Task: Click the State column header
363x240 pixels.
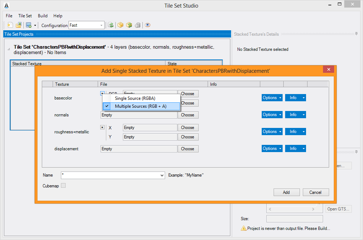Action: click(194, 63)
